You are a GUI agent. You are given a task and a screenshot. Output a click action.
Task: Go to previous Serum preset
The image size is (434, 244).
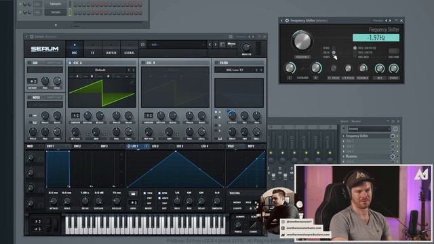click(210, 45)
